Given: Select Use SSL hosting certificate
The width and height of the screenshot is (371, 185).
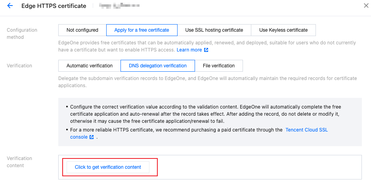Looking at the screenshot, I should (x=214, y=30).
